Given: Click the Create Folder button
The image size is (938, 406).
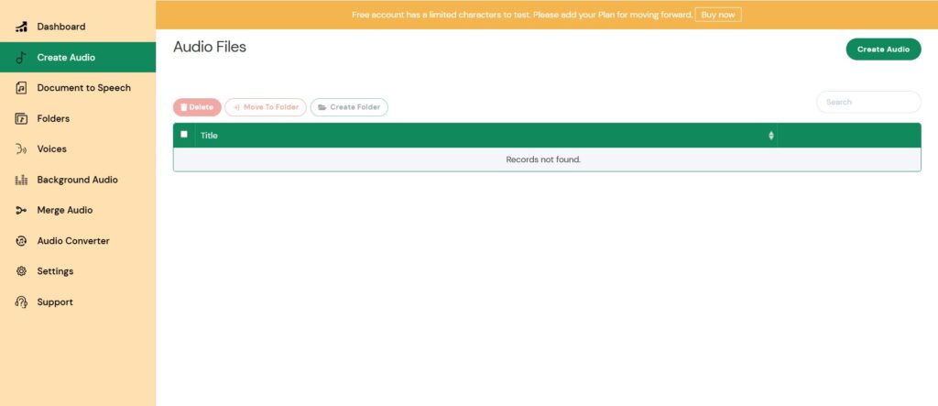Looking at the screenshot, I should [x=349, y=107].
